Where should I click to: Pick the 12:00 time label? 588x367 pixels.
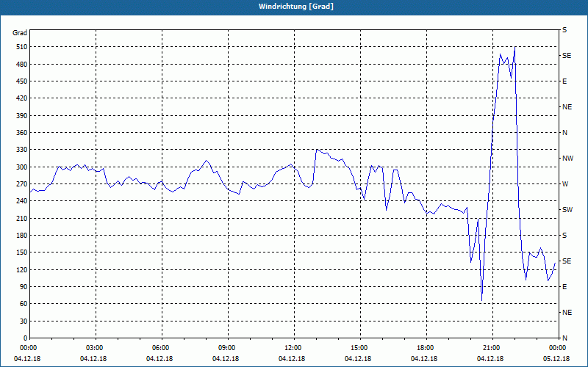[x=294, y=348]
